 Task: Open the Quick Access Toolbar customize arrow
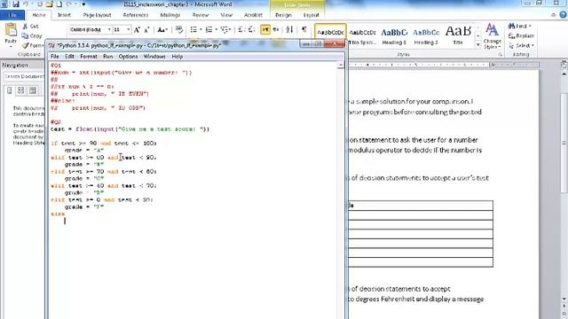point(83,4)
